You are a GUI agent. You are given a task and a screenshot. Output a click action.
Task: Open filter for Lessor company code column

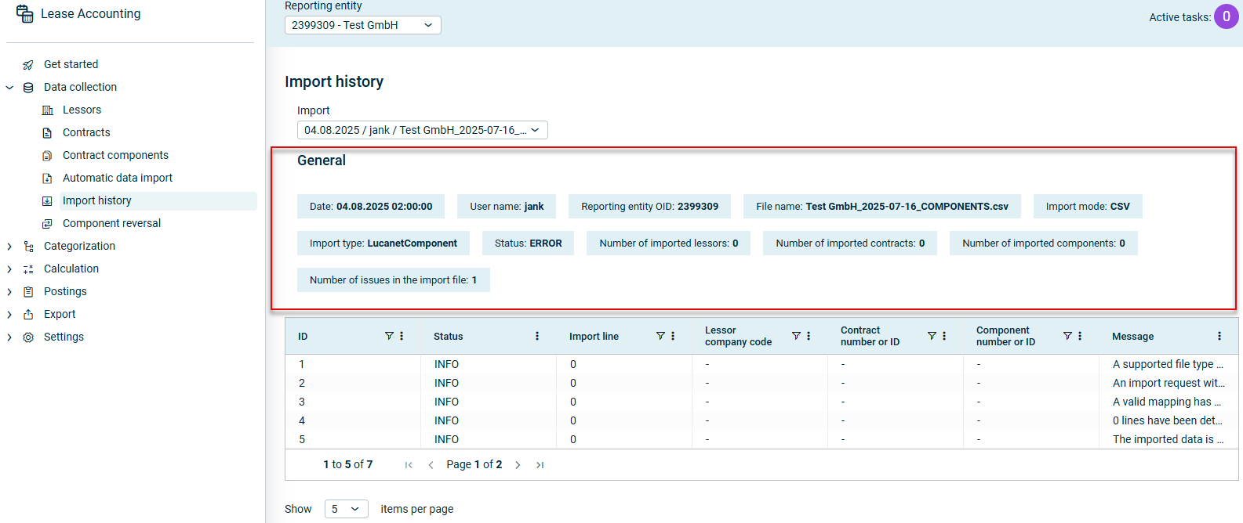(796, 336)
